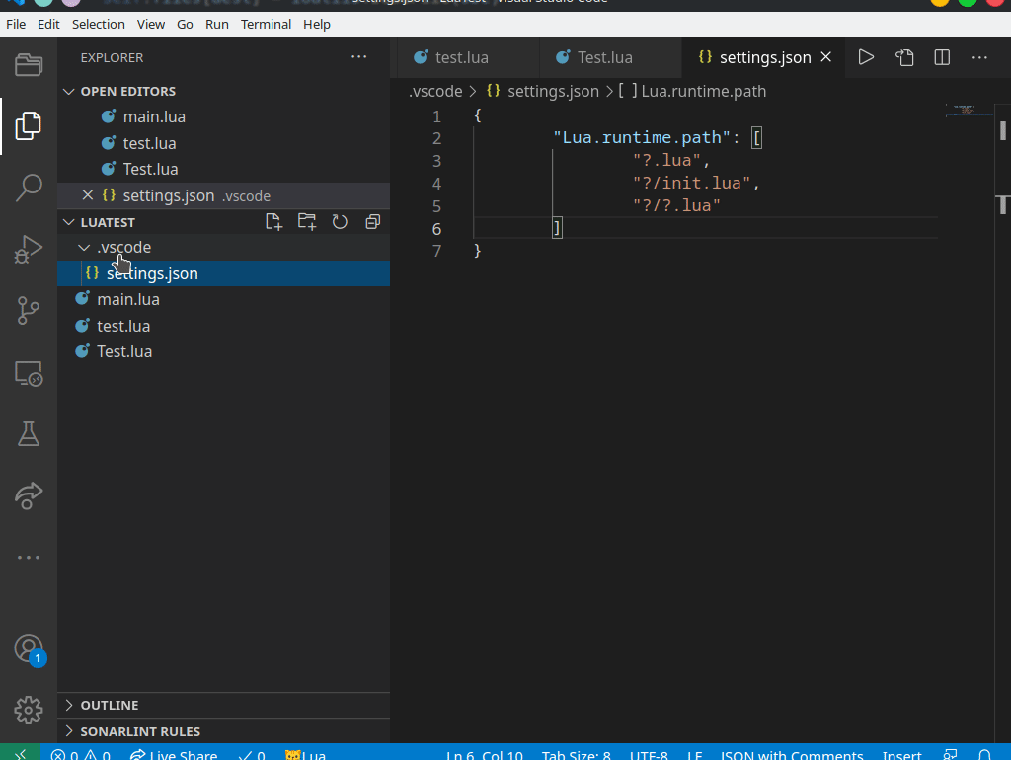Switch to the test.lua tab
Image resolution: width=1011 pixels, height=760 pixels.
[x=468, y=57]
